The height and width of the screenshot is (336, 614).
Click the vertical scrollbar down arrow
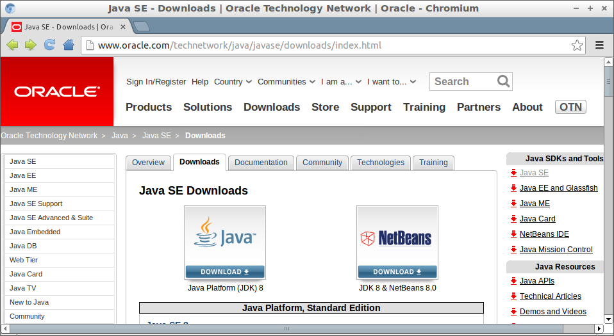tap(608, 319)
